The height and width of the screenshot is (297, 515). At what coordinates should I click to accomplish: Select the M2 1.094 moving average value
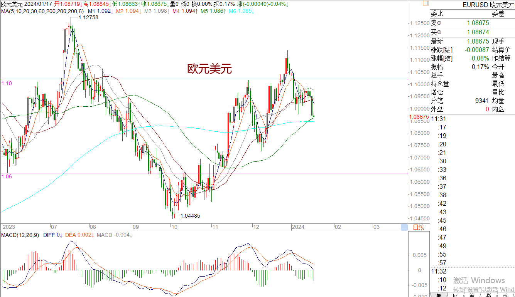(x=128, y=11)
